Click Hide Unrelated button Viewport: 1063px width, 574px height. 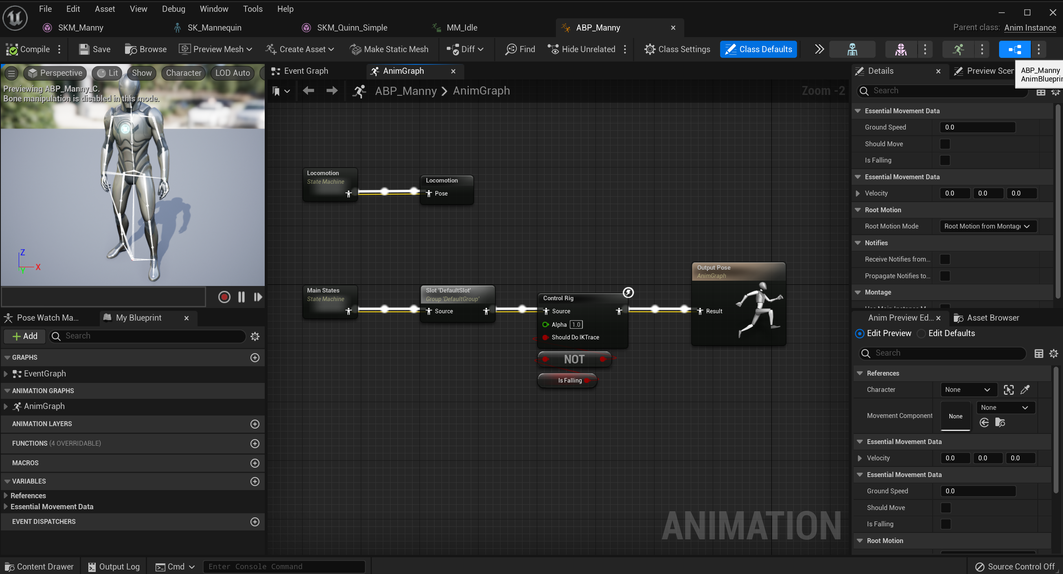[x=582, y=49]
